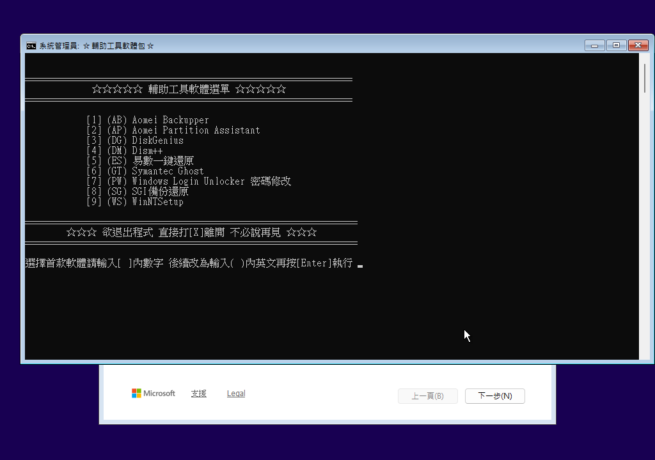The height and width of the screenshot is (460, 655).
Task: Close the 輔助工具軟體包 console window
Action: tap(638, 45)
